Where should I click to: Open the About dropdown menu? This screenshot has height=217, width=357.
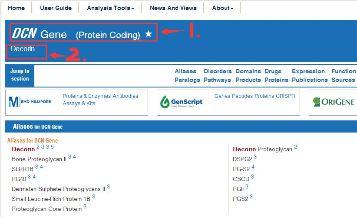tap(222, 8)
